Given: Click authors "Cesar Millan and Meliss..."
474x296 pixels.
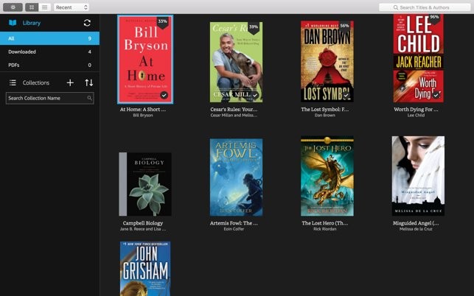Looking at the screenshot, I should click(234, 116).
